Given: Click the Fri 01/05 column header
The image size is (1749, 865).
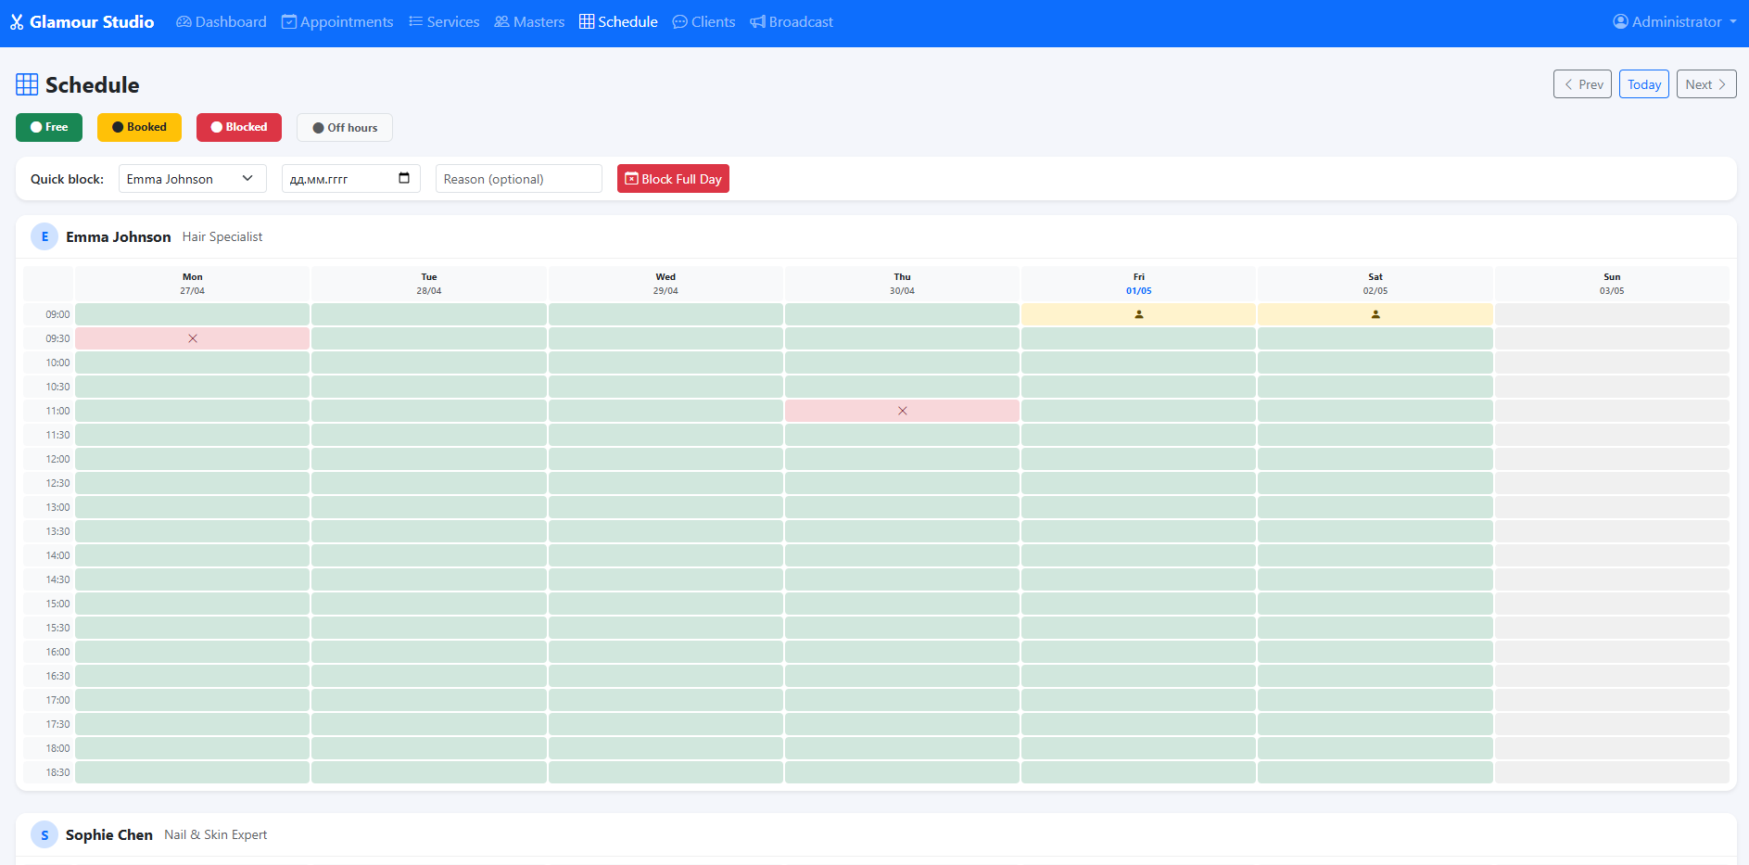Looking at the screenshot, I should tap(1139, 284).
